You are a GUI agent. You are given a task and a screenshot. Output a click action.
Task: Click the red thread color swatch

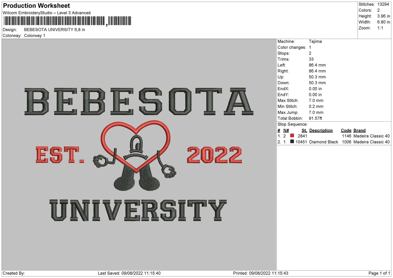click(292, 136)
